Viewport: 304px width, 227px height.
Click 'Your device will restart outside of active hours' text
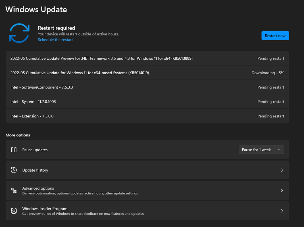78,34
